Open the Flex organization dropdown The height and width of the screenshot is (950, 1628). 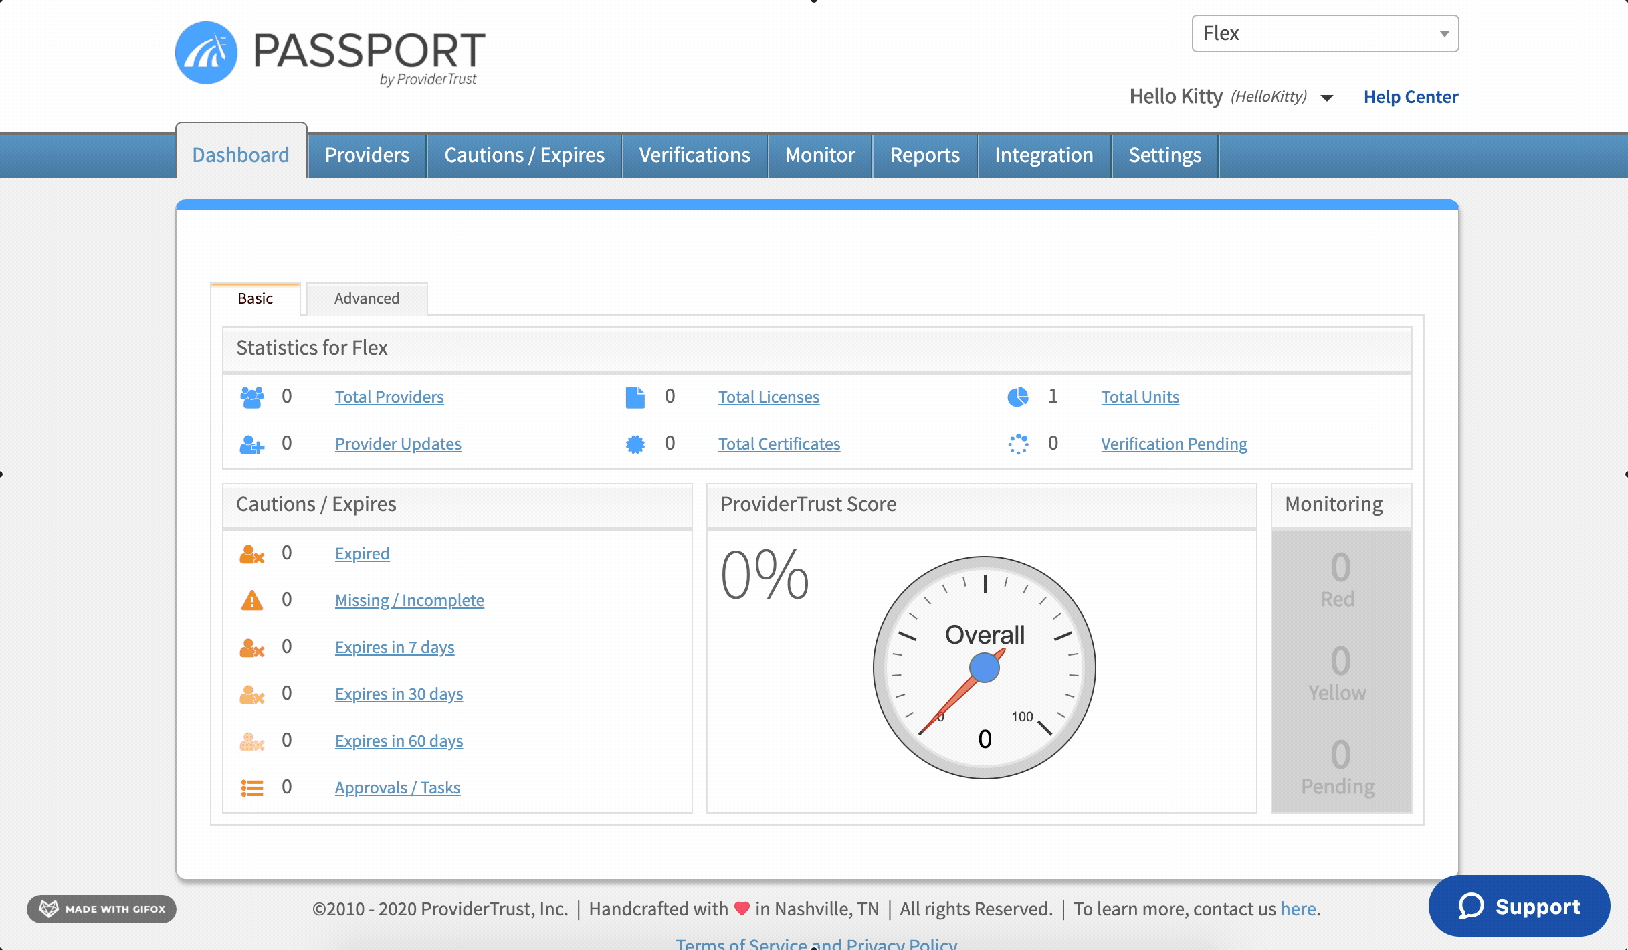(x=1325, y=33)
